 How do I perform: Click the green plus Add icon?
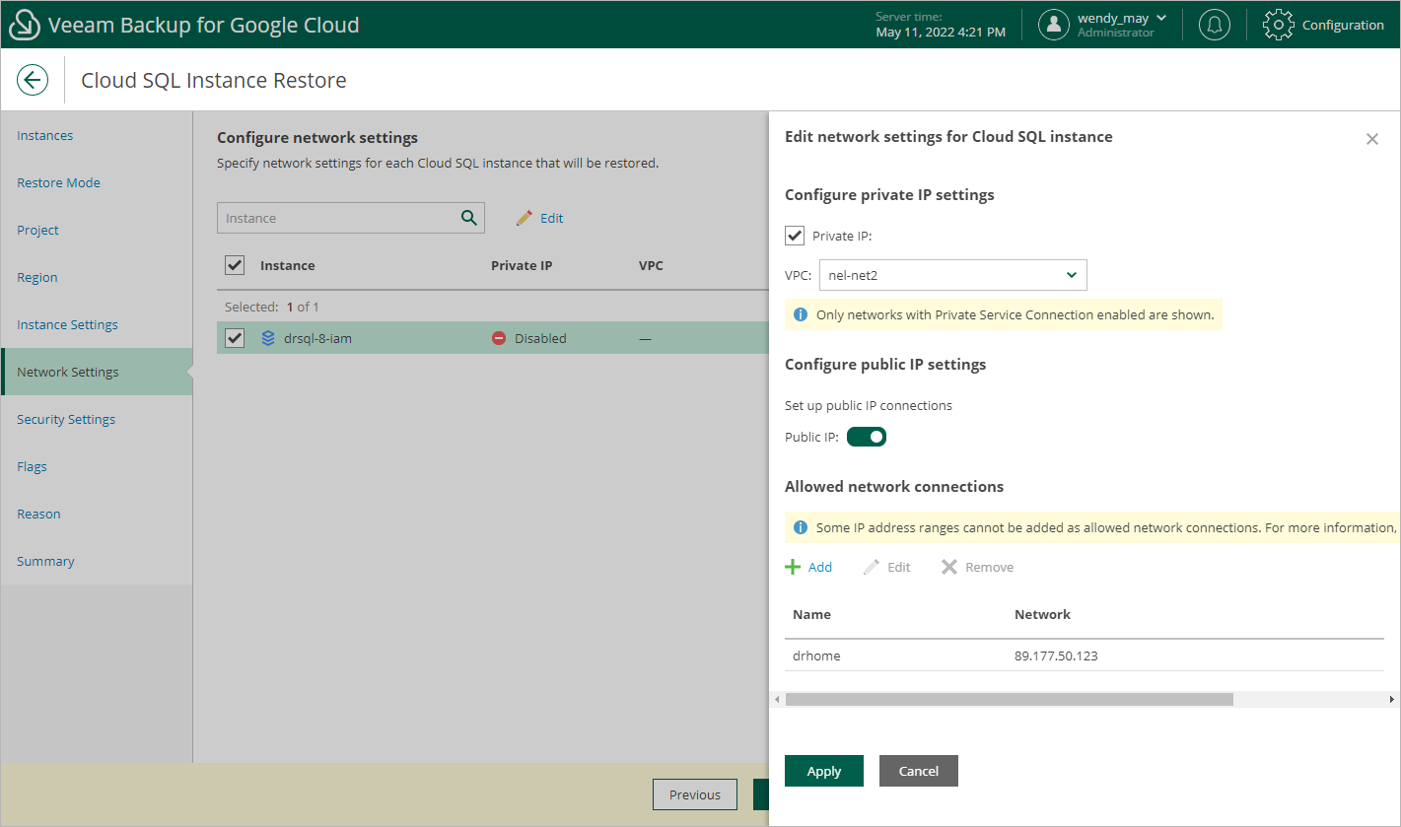pyautogui.click(x=793, y=567)
